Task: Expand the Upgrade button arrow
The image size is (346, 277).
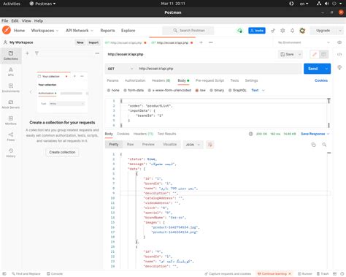Action: [x=340, y=31]
